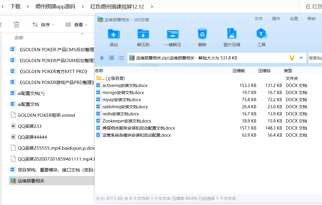Click the 红色德州搭建视屏12.12 breadcrumb

click(x=117, y=7)
